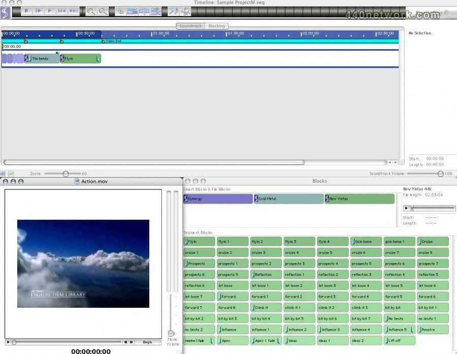Viewport: 457px width, 354px height.
Task: Select the Resolve segment block
Action: pyautogui.click(x=433, y=330)
